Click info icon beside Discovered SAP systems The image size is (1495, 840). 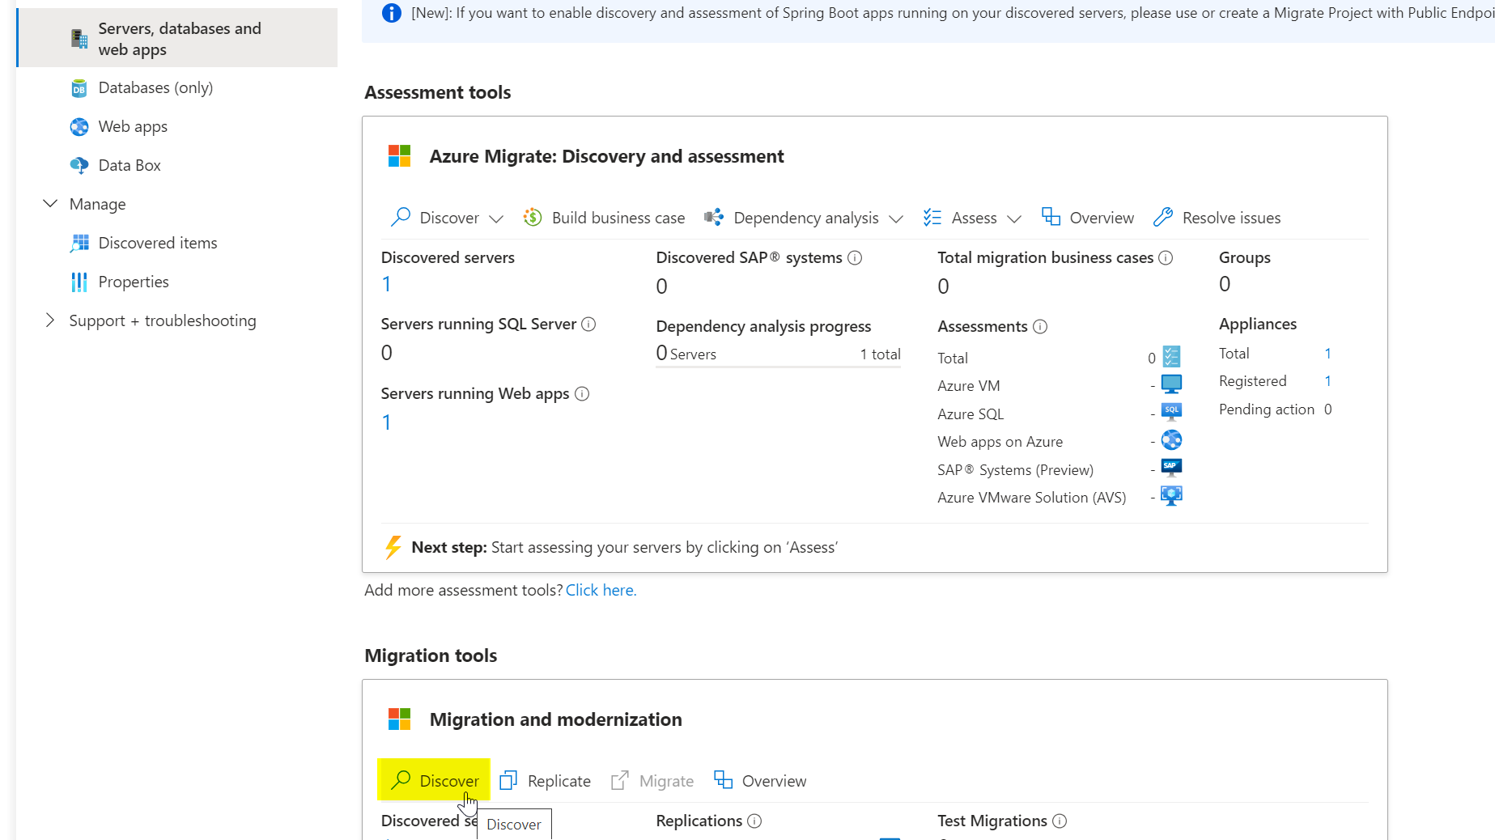[855, 258]
